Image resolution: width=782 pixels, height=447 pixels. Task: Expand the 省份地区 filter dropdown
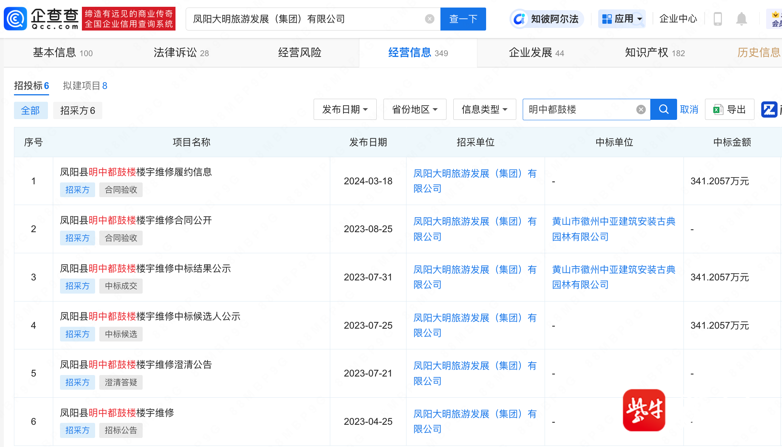[x=415, y=109]
